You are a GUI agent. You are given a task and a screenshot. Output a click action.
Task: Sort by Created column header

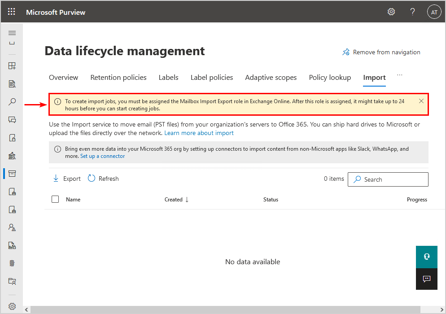point(176,200)
